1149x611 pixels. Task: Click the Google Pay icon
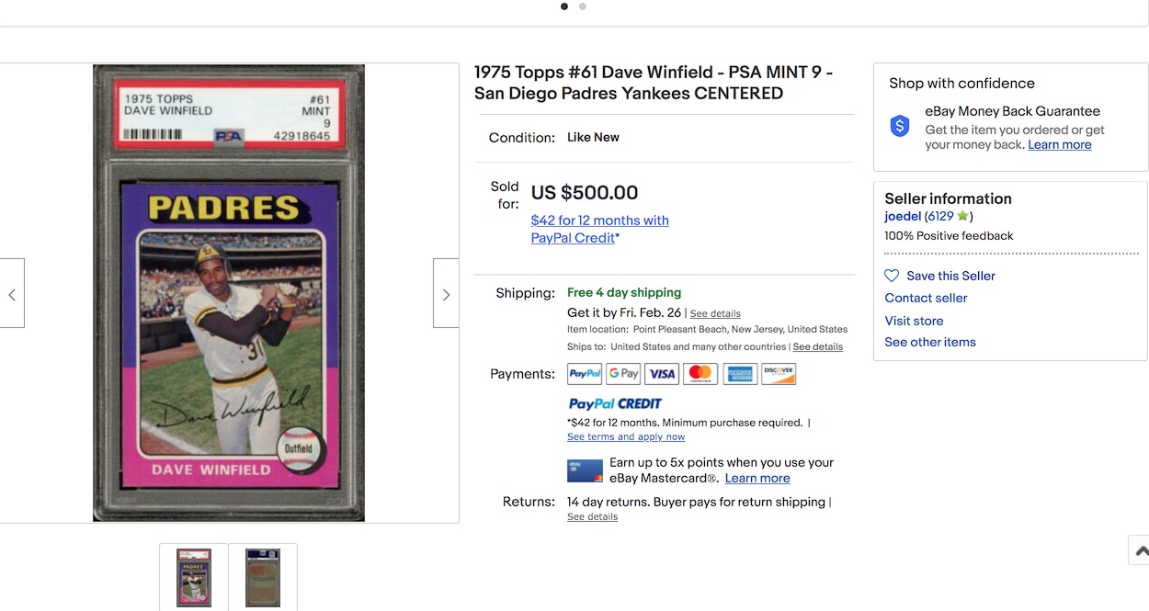pos(623,374)
